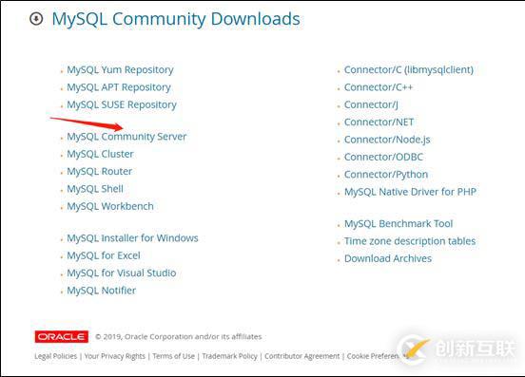Viewport: 525px width, 377px height.
Task: Open Trademark Policy footer link
Action: coord(230,356)
